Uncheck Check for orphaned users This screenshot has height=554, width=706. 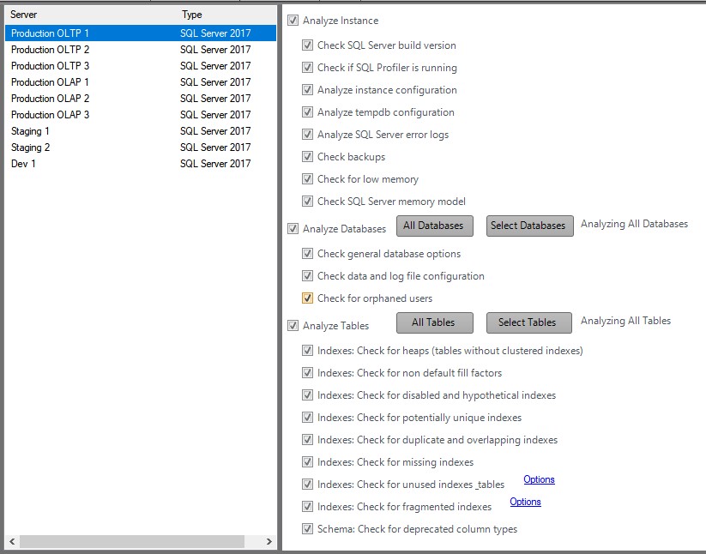pyautogui.click(x=308, y=298)
